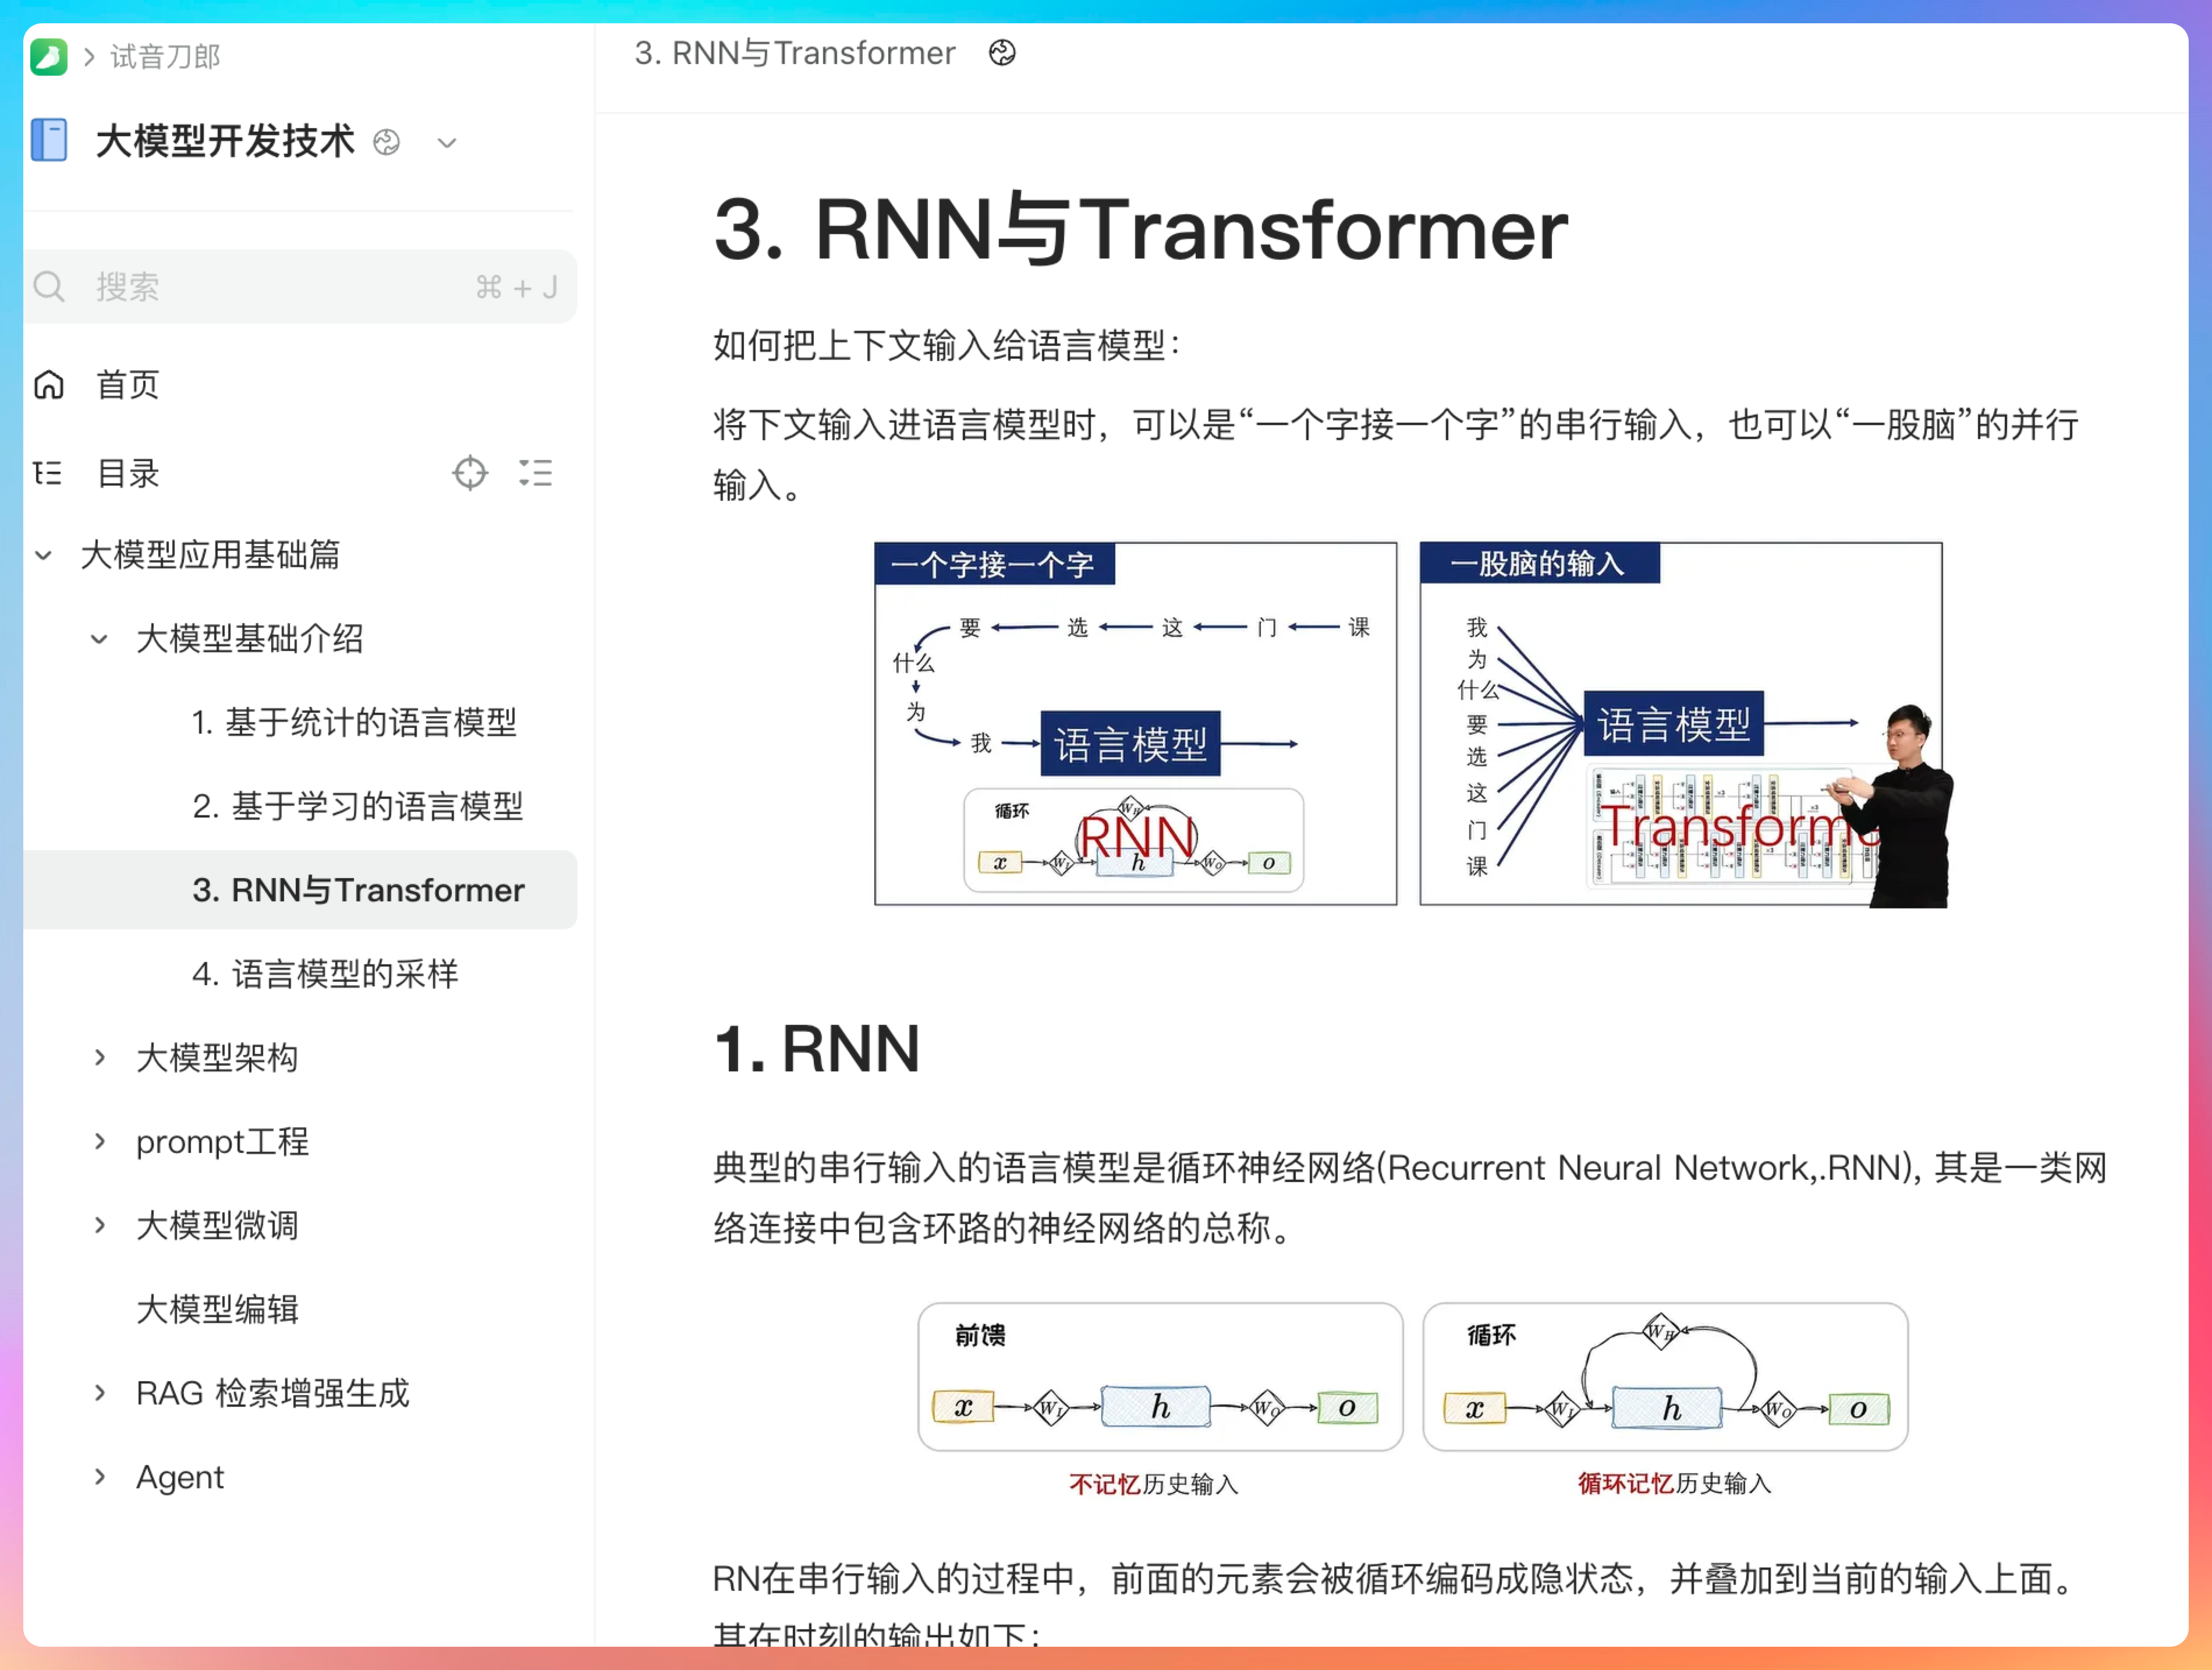Go to the 试音刀郎 breadcrumb
Viewport: 2212px width, 1670px height.
165,56
